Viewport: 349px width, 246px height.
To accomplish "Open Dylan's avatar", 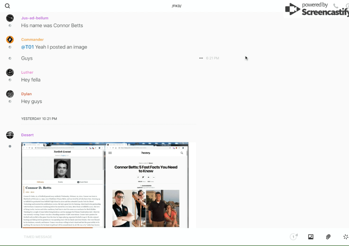I will pos(10,94).
